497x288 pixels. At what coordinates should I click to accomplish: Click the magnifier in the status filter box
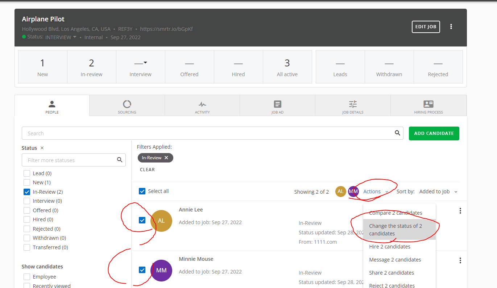click(x=120, y=160)
